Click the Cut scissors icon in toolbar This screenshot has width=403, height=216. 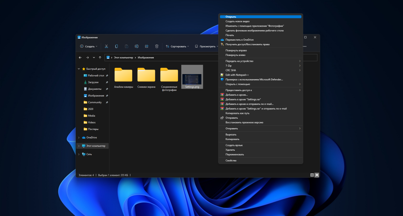pyautogui.click(x=106, y=46)
